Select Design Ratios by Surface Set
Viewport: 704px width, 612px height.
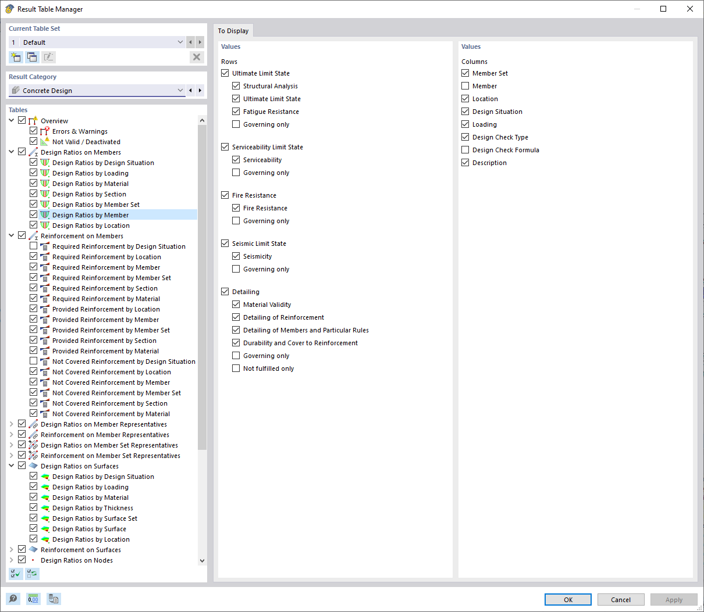95,518
